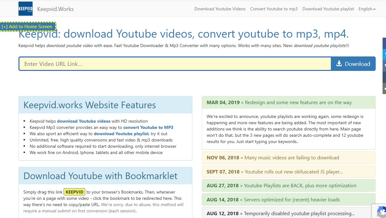Follow the 'download Youtube videos' feature link
The height and width of the screenshot is (218, 386).
[84, 121]
